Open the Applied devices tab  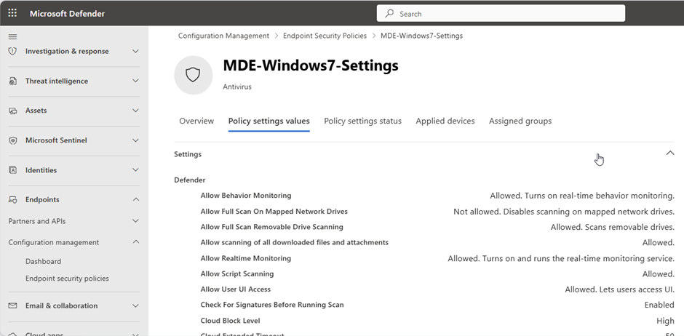coord(445,121)
